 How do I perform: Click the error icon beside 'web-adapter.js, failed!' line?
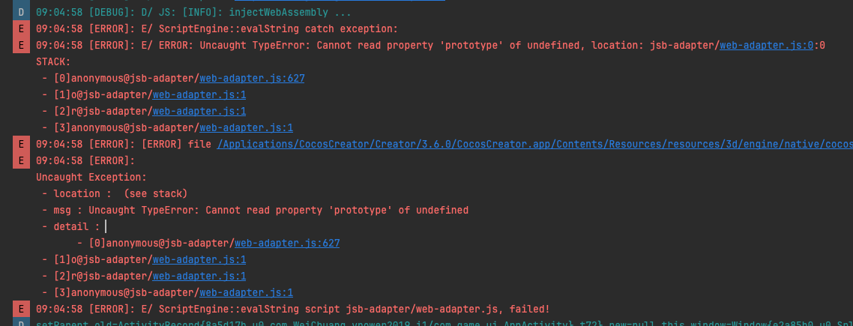(x=21, y=309)
